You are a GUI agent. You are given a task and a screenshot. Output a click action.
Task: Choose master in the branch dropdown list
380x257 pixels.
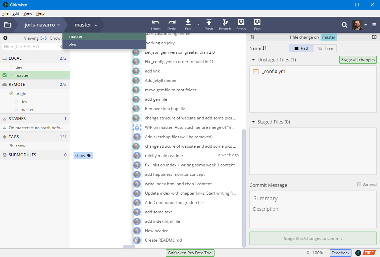pyautogui.click(x=104, y=37)
